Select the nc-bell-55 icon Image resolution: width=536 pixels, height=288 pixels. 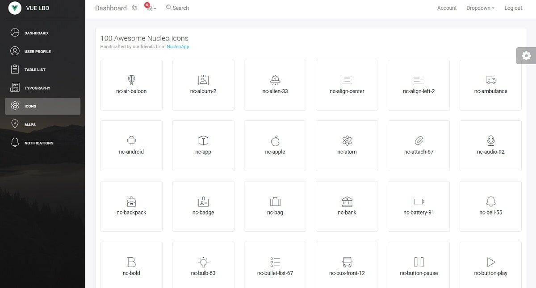pos(490,206)
